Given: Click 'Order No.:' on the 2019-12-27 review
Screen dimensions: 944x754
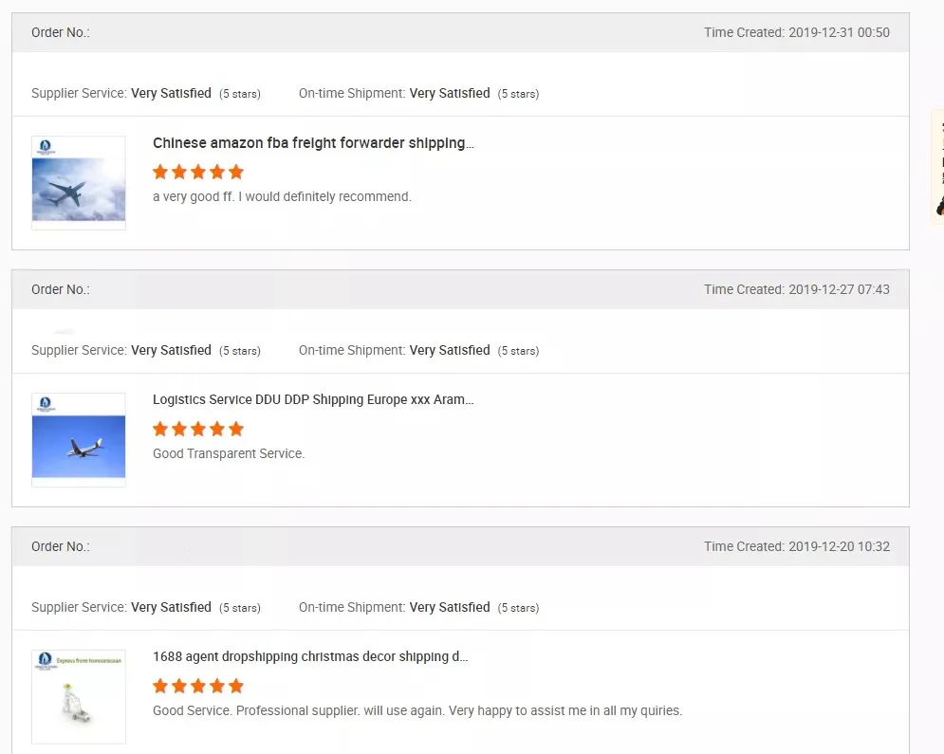Looking at the screenshot, I should [61, 289].
